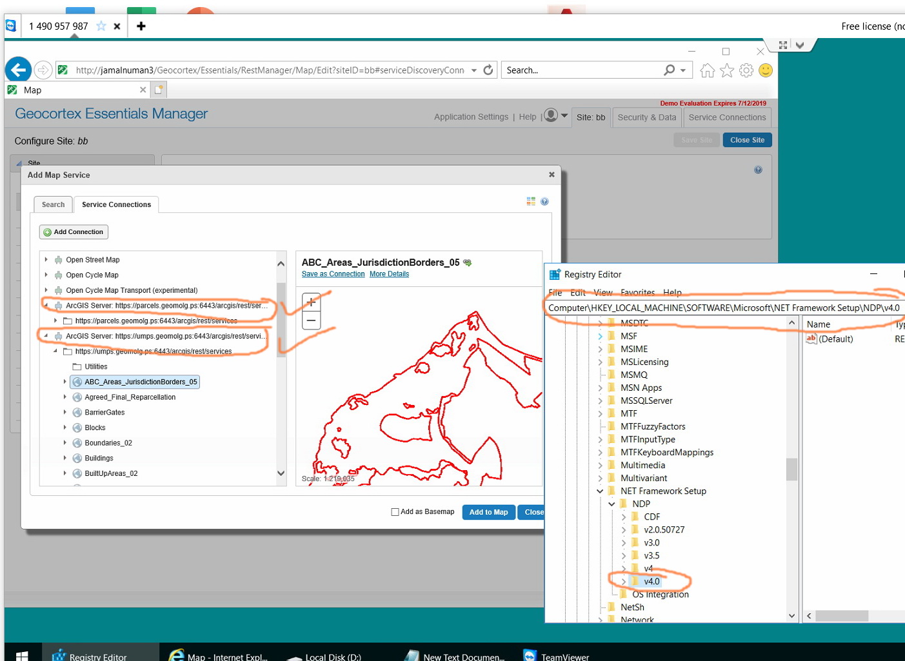Expand the ABC_Areas_JurisdictionBorders_05 service node
The width and height of the screenshot is (905, 661).
coord(65,382)
